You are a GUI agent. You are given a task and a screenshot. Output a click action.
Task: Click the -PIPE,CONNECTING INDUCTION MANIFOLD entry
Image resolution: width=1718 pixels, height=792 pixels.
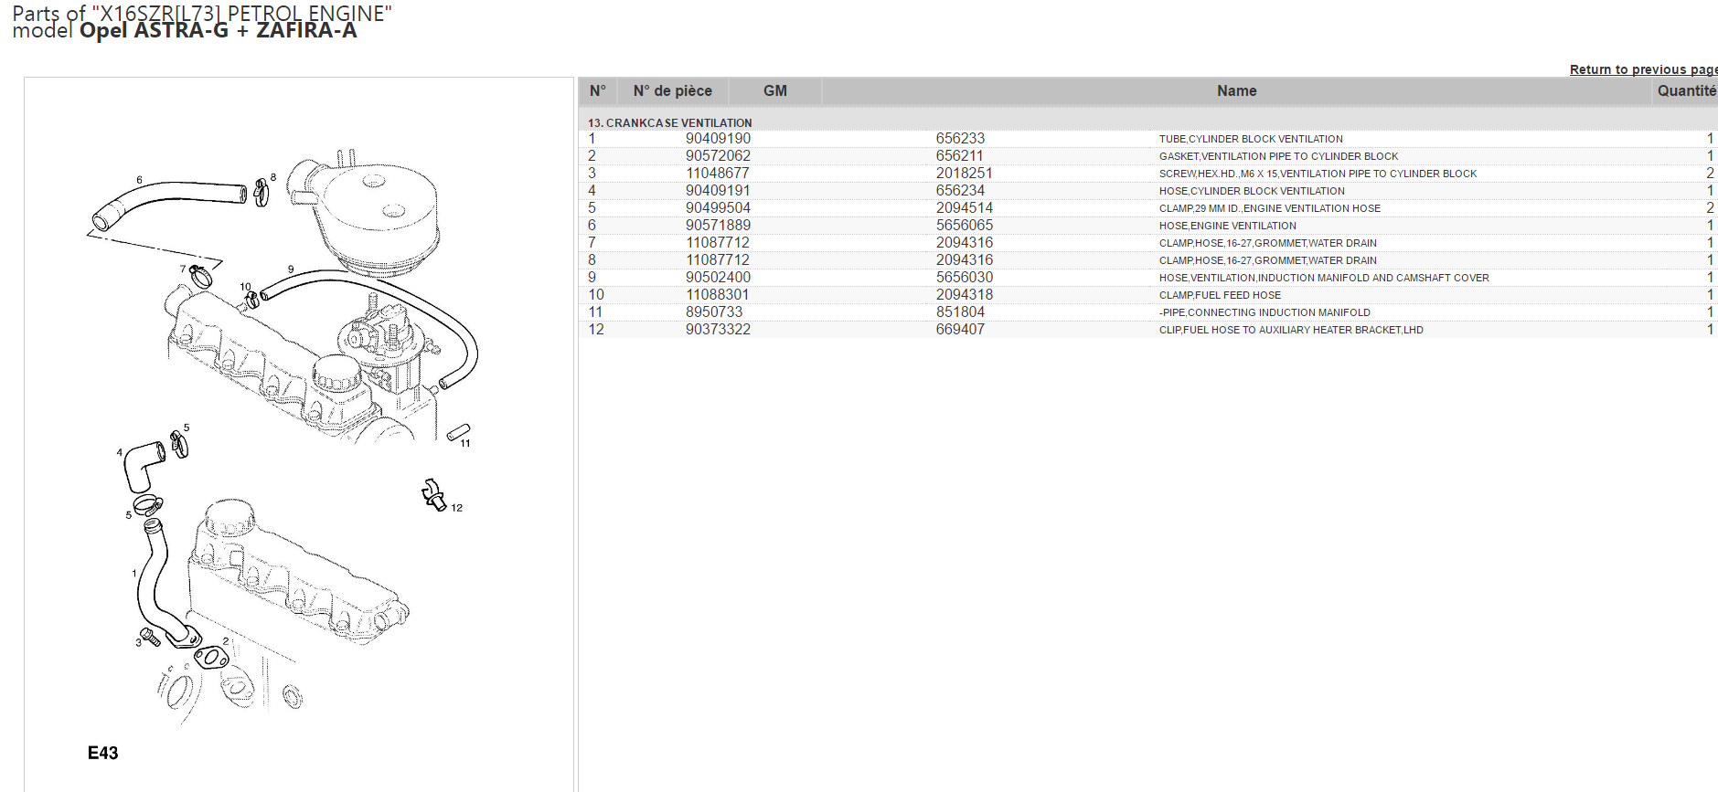pos(1264,312)
